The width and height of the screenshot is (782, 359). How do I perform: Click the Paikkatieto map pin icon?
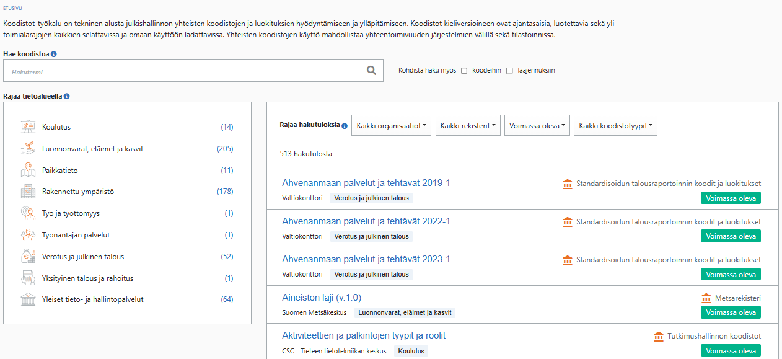[x=28, y=170]
